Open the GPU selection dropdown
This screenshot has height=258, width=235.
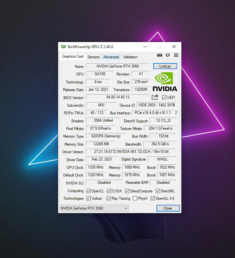pyautogui.click(x=94, y=208)
